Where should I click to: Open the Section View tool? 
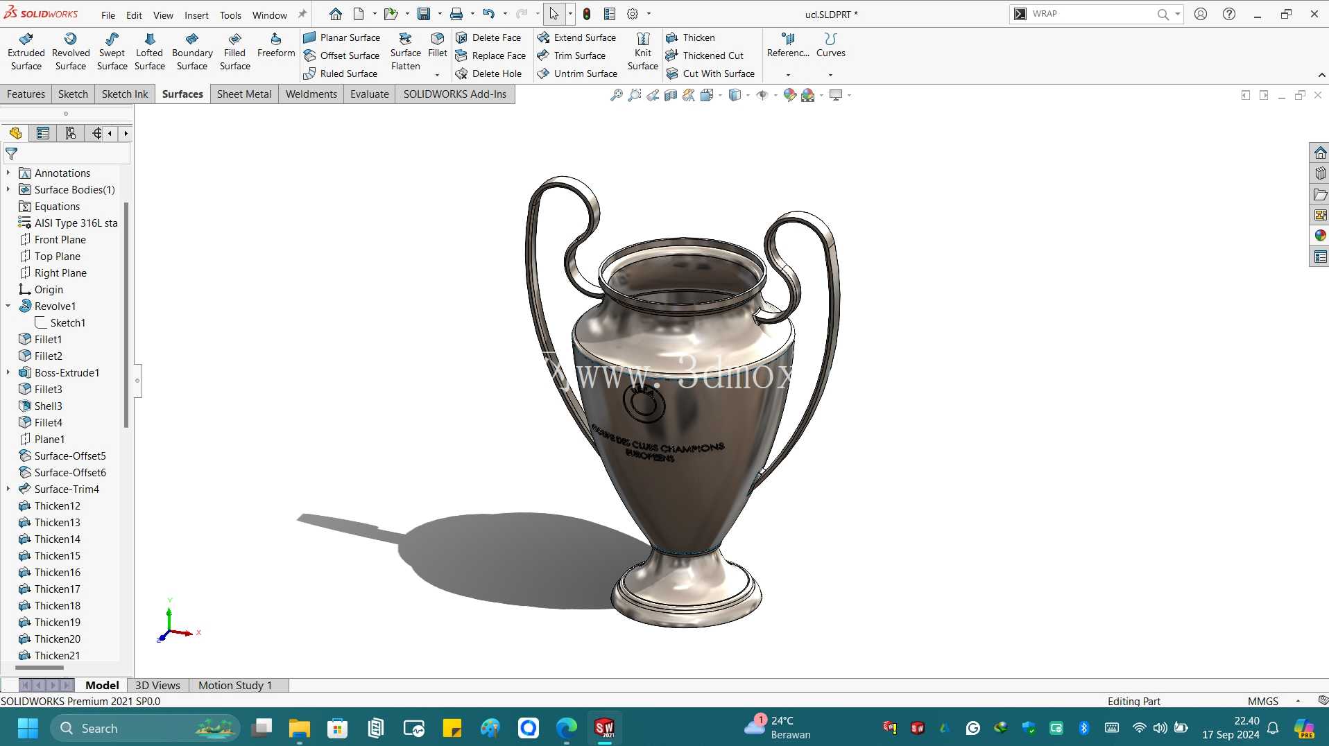tap(671, 95)
